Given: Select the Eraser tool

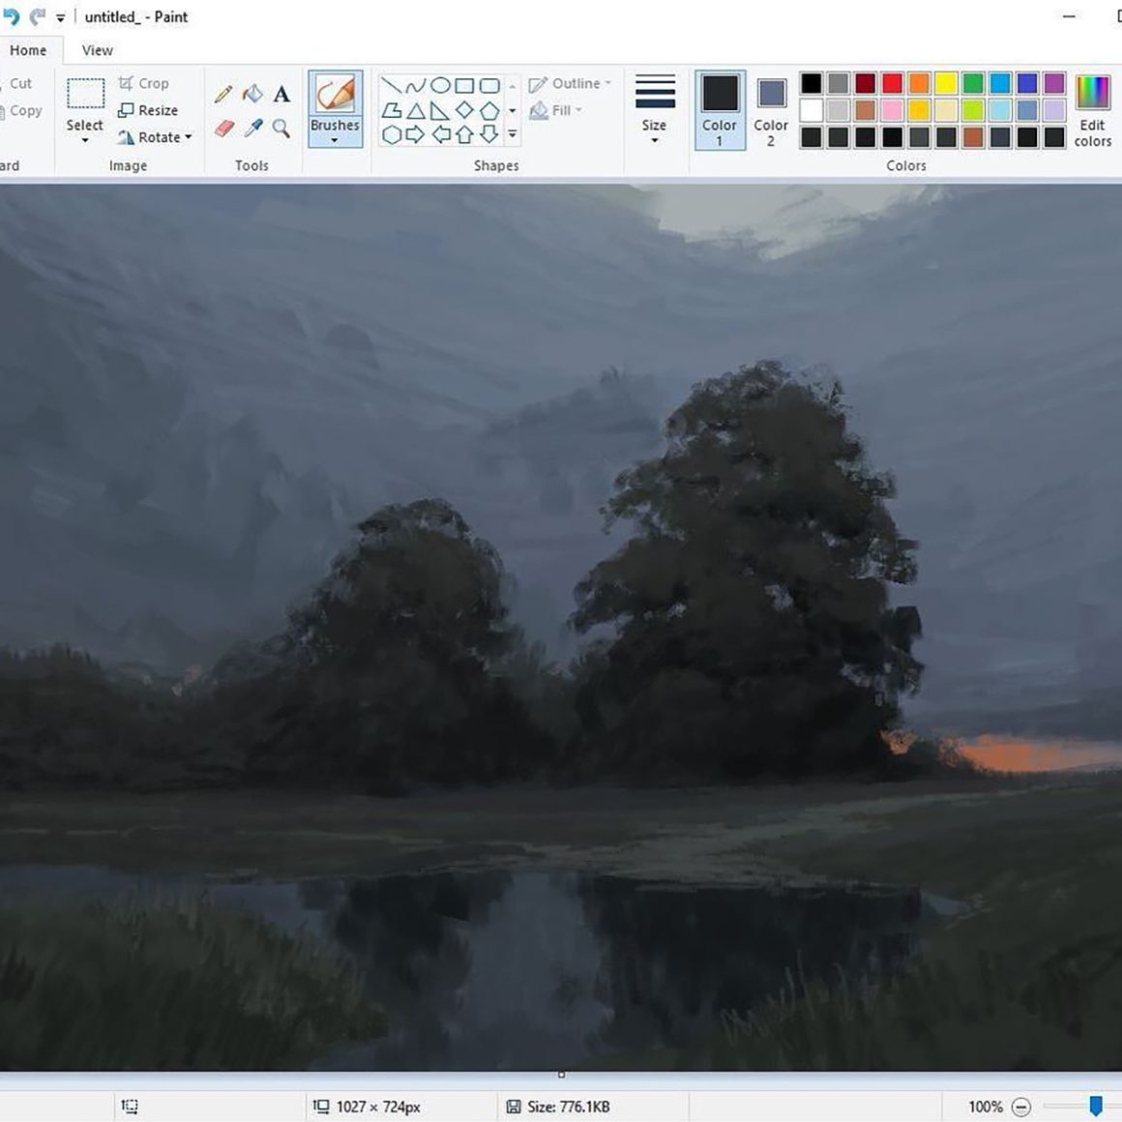Looking at the screenshot, I should (223, 129).
